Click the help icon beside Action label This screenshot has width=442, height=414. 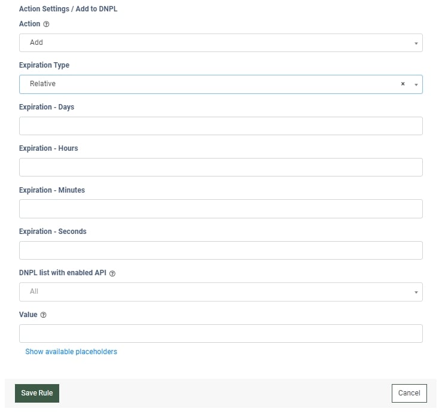point(47,25)
